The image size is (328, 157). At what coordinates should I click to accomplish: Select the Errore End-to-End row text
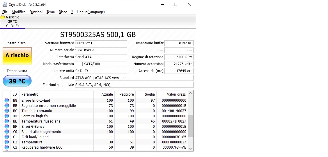point(36,100)
